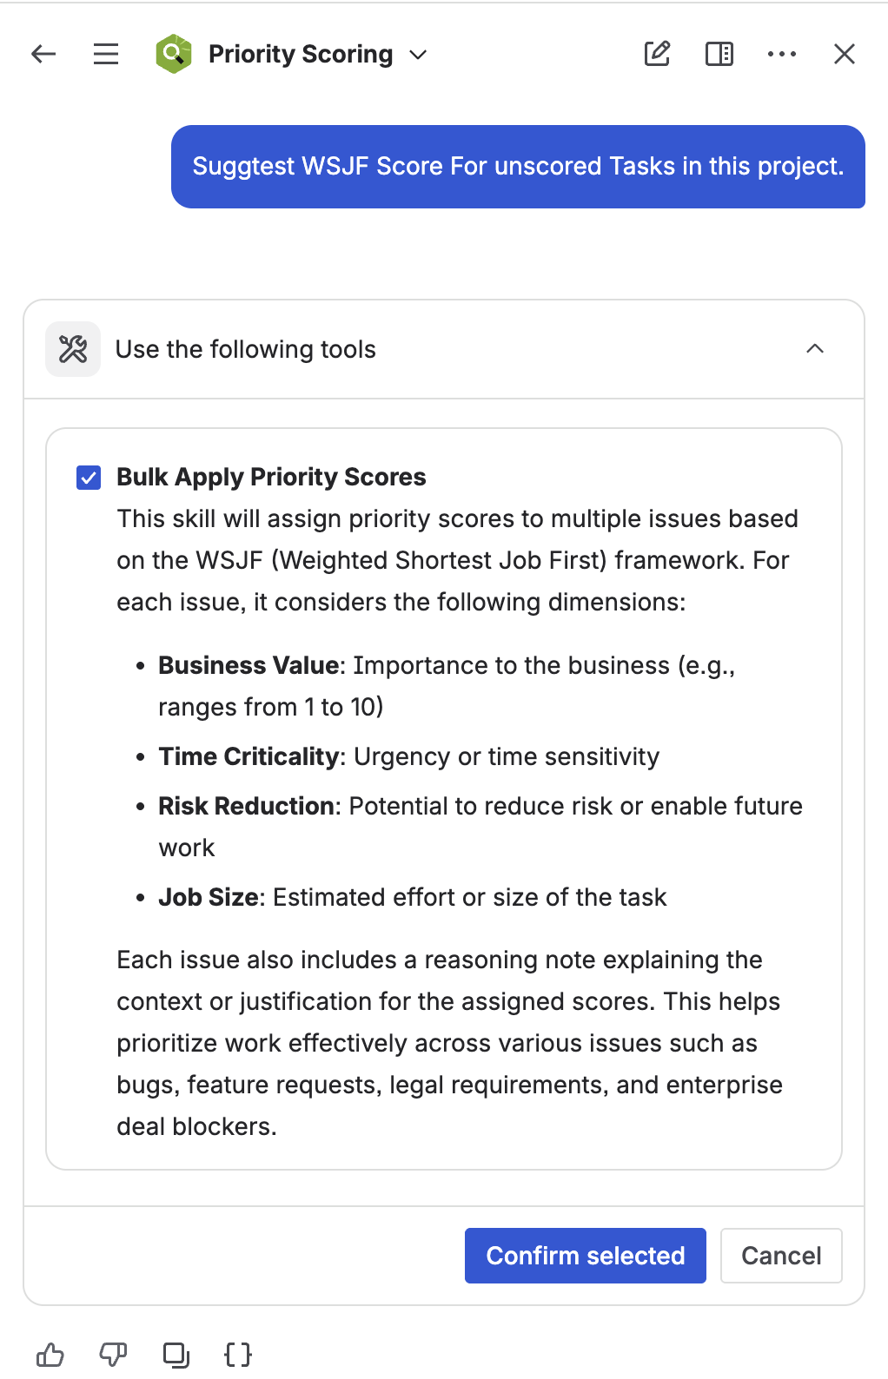Viewport: 888px width, 1379px height.
Task: Click the tools wrench icon in the panel
Action: coord(73,348)
